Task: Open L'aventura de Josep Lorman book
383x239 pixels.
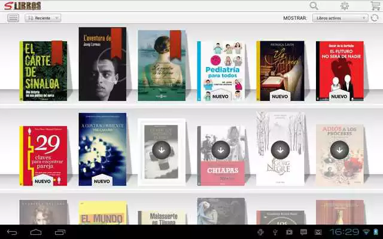Action: [x=102, y=64]
